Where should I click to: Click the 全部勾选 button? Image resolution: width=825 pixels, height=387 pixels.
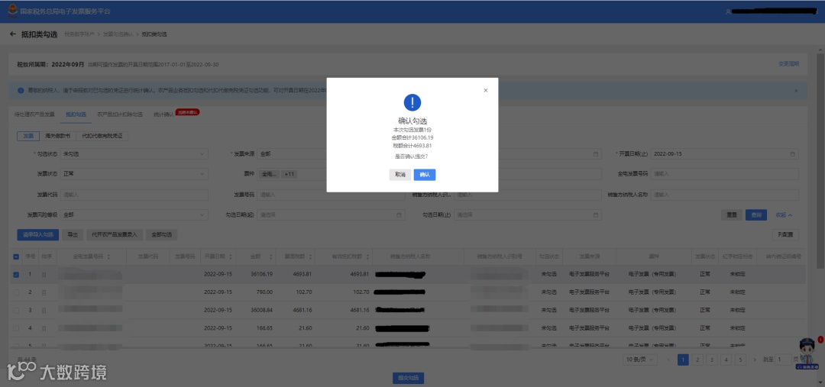point(161,234)
